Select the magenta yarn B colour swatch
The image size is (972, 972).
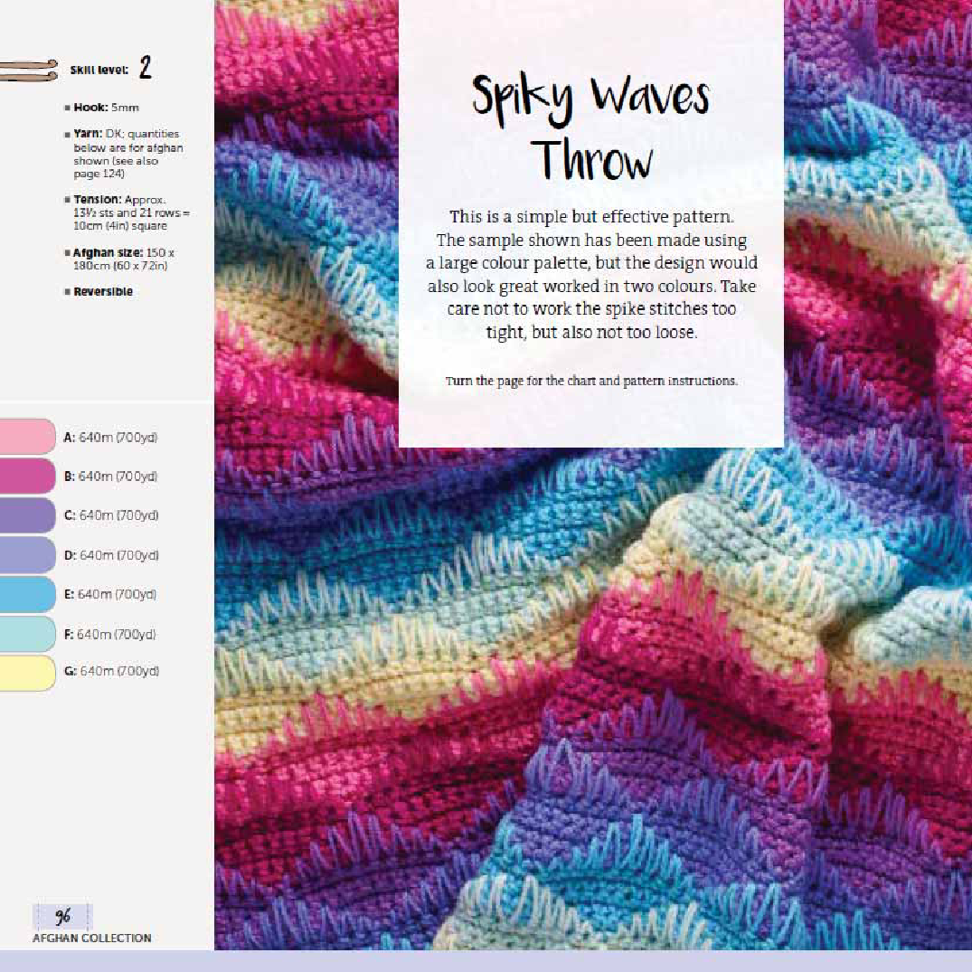point(27,476)
